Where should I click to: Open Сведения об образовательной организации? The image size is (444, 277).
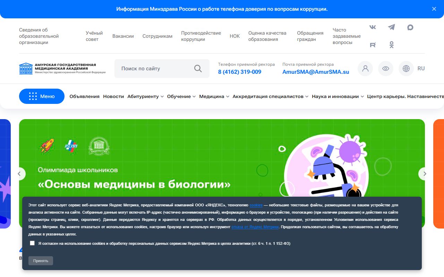tap(39, 36)
